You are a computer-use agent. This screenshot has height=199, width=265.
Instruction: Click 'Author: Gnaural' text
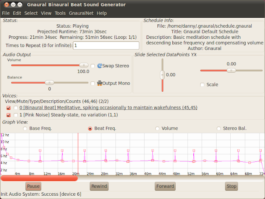[x=205, y=48]
